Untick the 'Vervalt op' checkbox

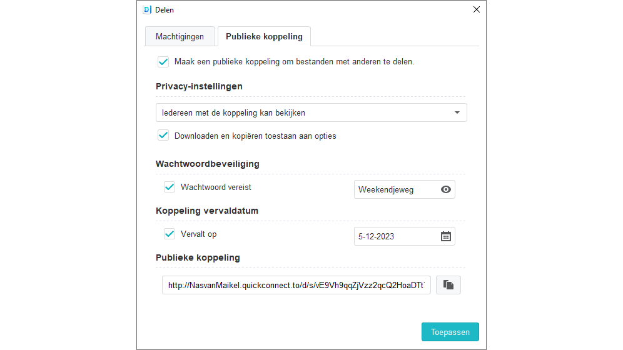[x=170, y=234]
